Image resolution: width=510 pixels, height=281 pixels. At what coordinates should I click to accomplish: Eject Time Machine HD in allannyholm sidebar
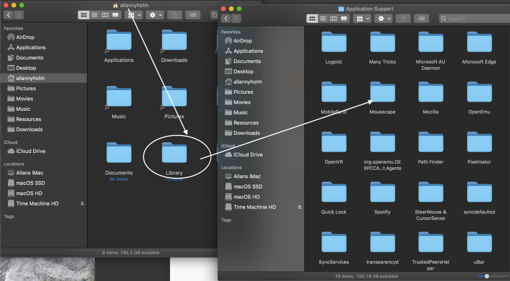(x=82, y=203)
